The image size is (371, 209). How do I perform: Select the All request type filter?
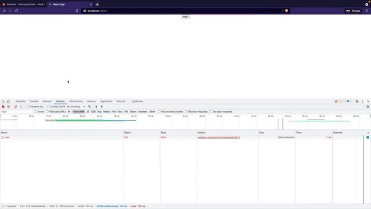point(69,111)
